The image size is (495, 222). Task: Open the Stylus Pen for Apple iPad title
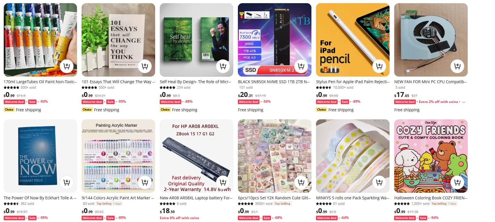(x=353, y=82)
